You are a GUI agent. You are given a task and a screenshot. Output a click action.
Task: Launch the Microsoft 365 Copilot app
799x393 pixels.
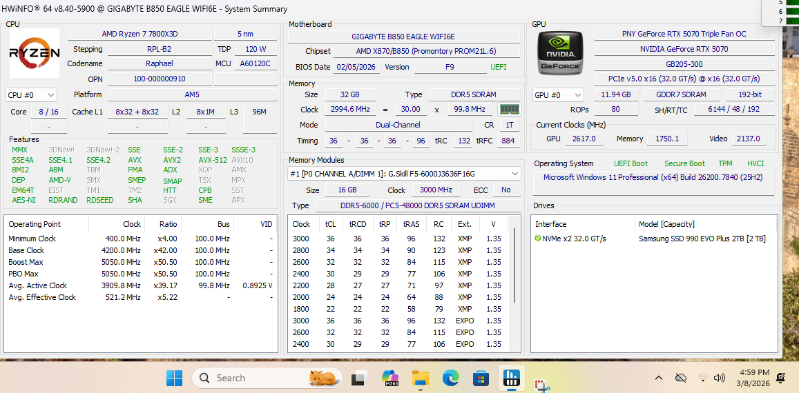pyautogui.click(x=389, y=378)
